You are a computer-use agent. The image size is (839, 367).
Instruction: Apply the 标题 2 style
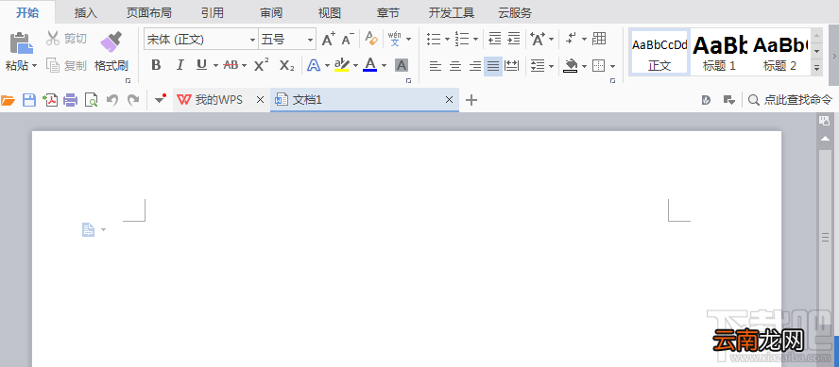779,52
